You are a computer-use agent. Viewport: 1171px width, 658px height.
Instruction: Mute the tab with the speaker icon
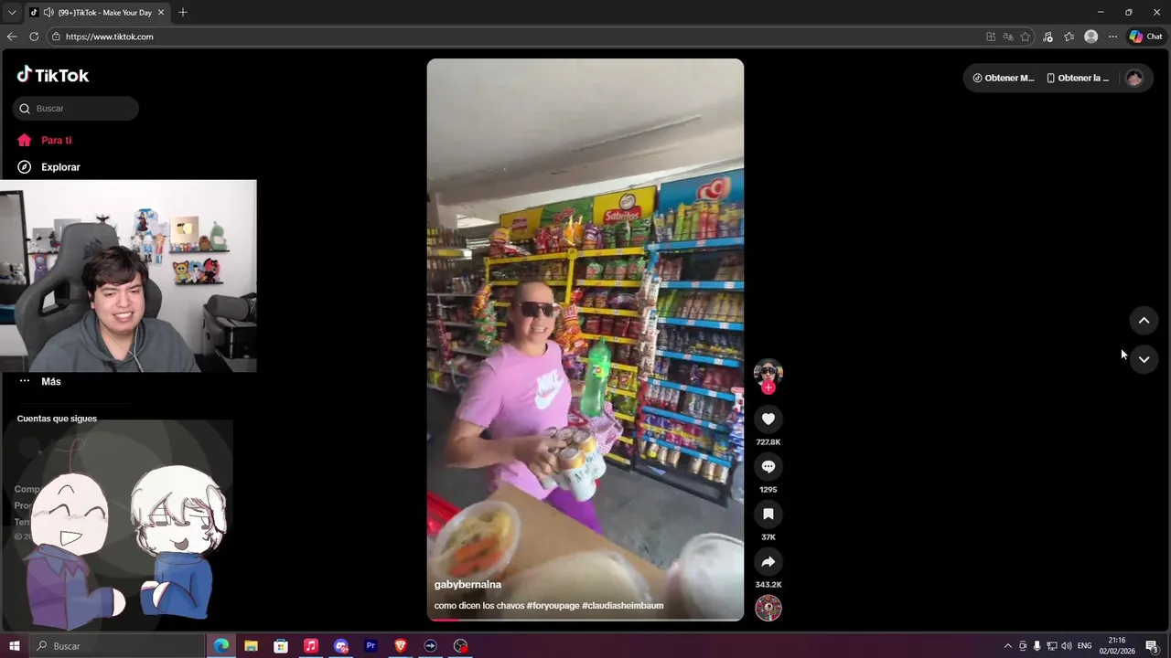point(48,13)
